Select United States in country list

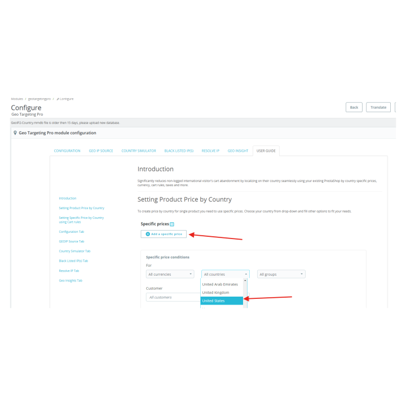click(222, 301)
